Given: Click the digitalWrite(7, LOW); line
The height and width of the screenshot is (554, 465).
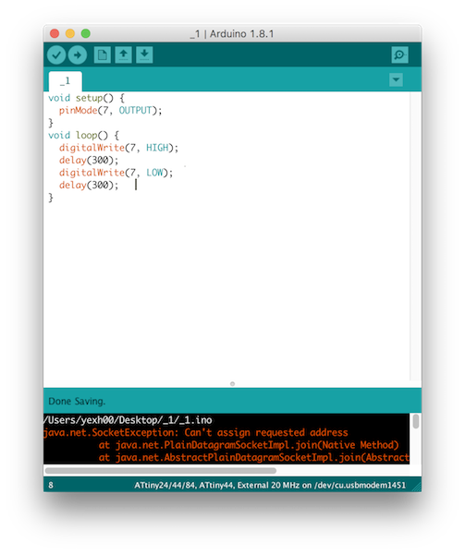Looking at the screenshot, I should 116,173.
